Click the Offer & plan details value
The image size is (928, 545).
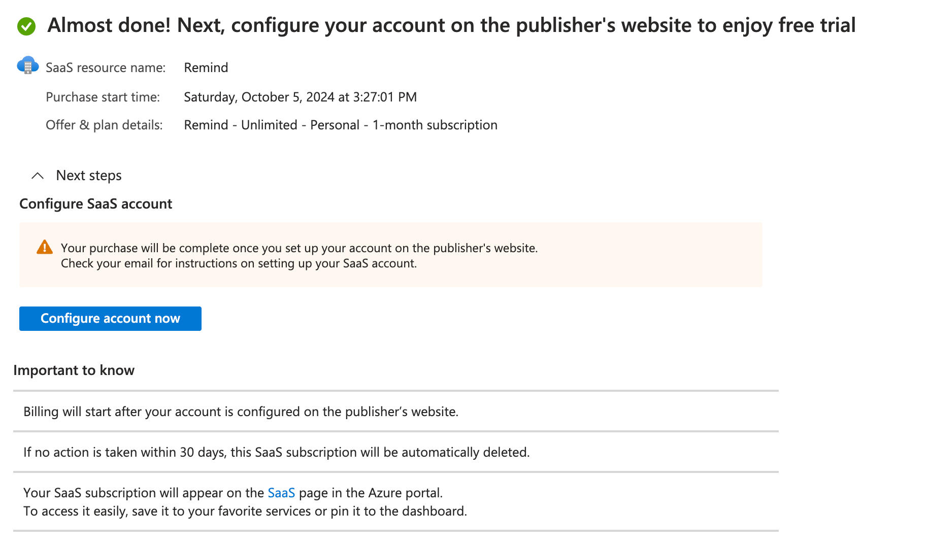pyautogui.click(x=340, y=124)
